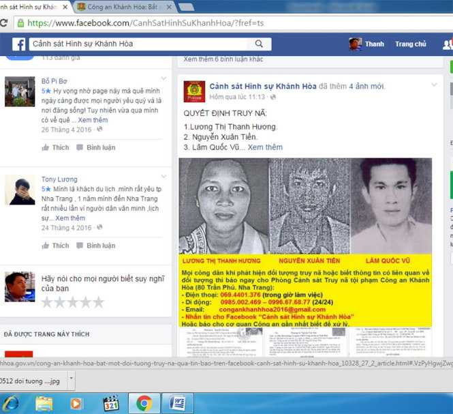Expand full post text via Xem thêm
Image resolution: width=453 pixels, height=414 pixels.
265,147
